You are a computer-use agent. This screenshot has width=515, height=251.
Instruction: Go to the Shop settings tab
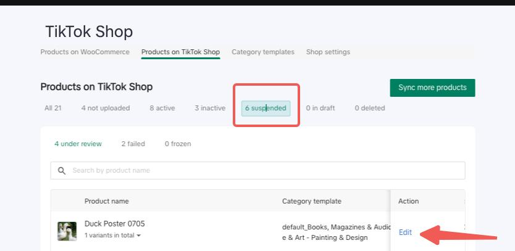328,52
